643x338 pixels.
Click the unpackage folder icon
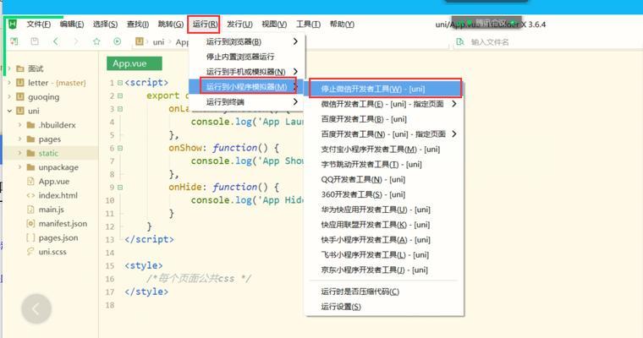click(x=30, y=167)
